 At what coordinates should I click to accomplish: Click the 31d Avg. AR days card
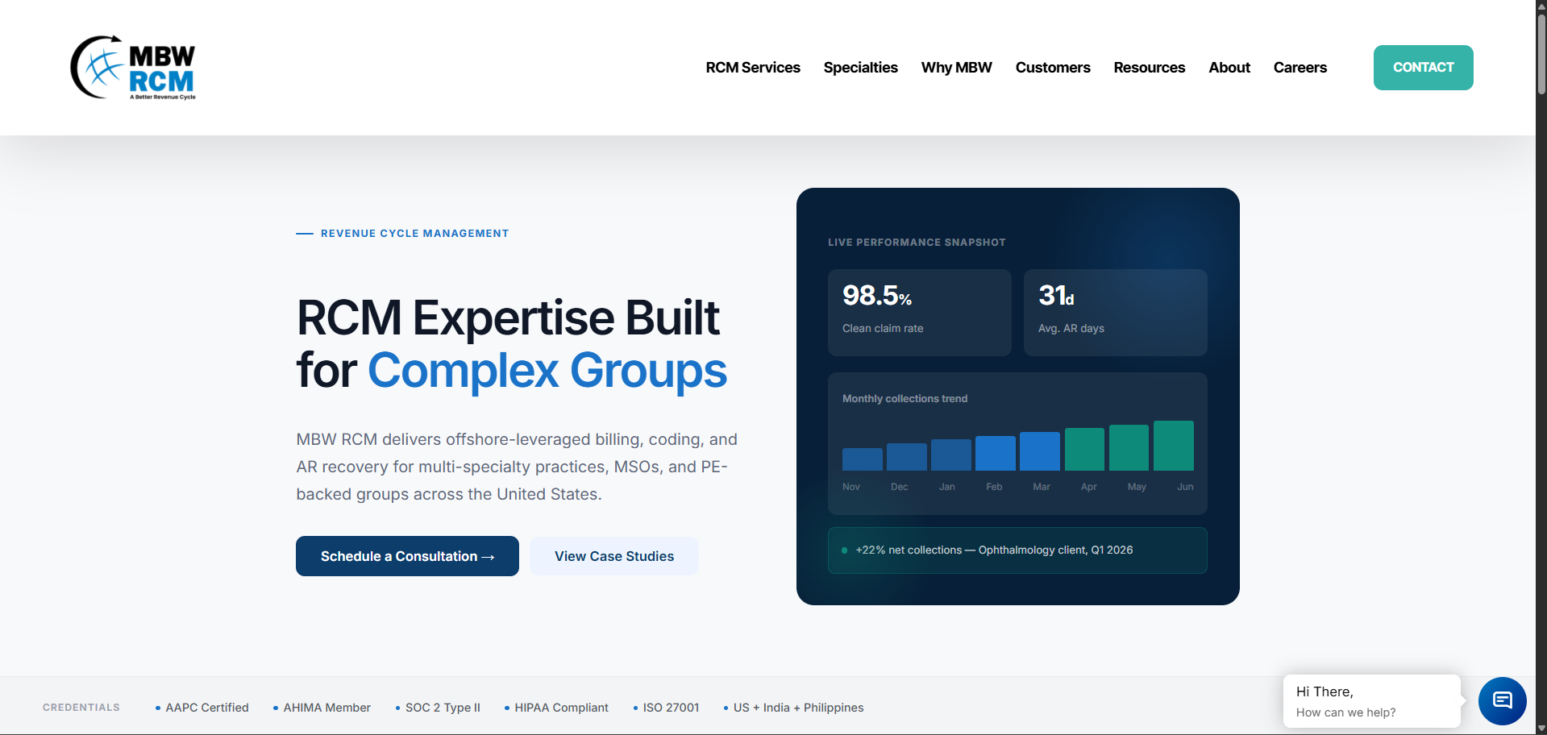click(x=1115, y=313)
